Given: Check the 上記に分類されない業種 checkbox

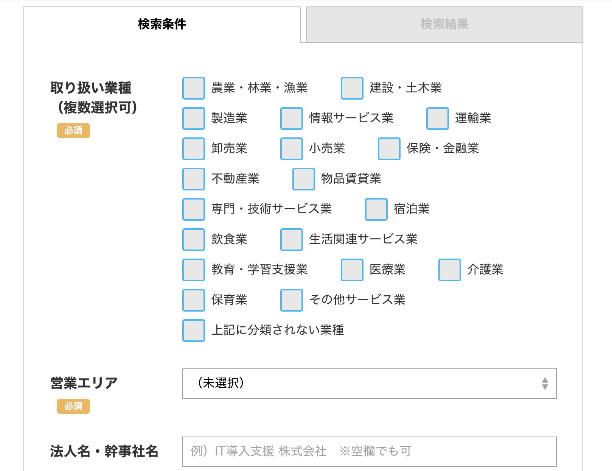Looking at the screenshot, I should point(194,331).
